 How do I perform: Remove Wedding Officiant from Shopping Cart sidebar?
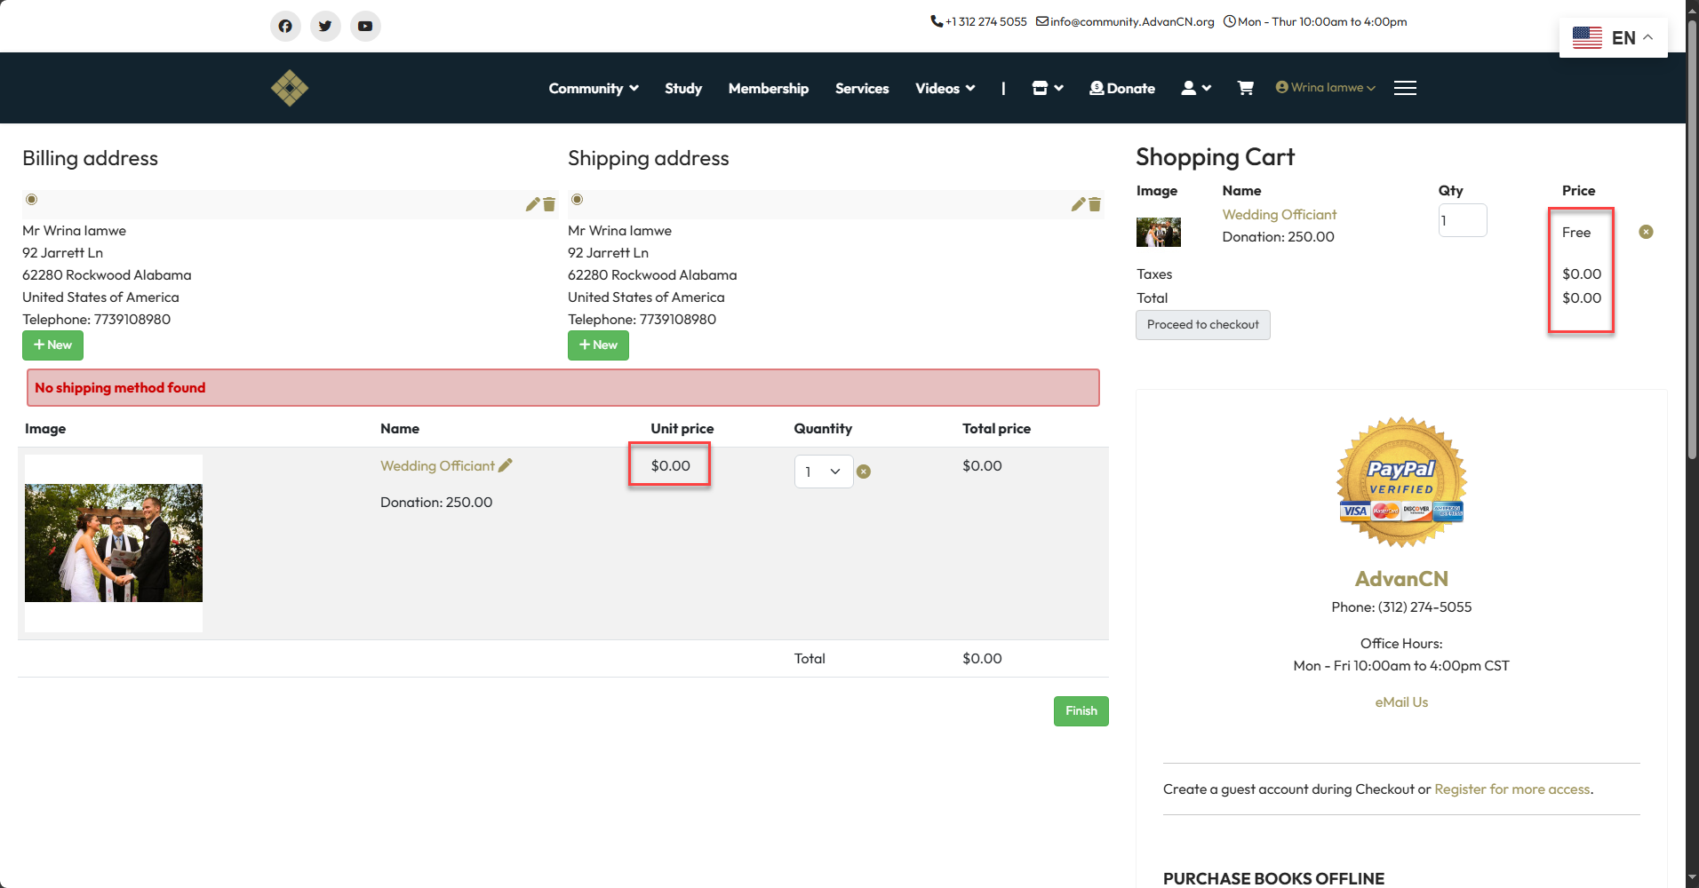click(1646, 232)
